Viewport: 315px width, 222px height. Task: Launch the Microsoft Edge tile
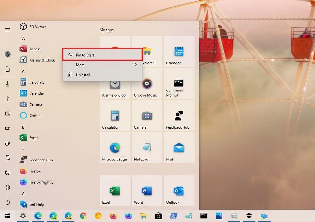(115, 148)
